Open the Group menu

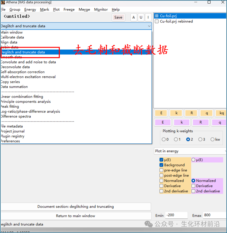(15, 9)
